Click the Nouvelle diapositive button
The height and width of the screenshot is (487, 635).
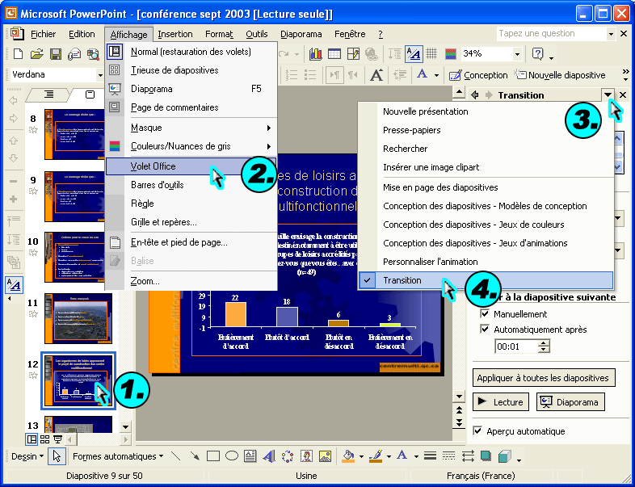(x=560, y=75)
